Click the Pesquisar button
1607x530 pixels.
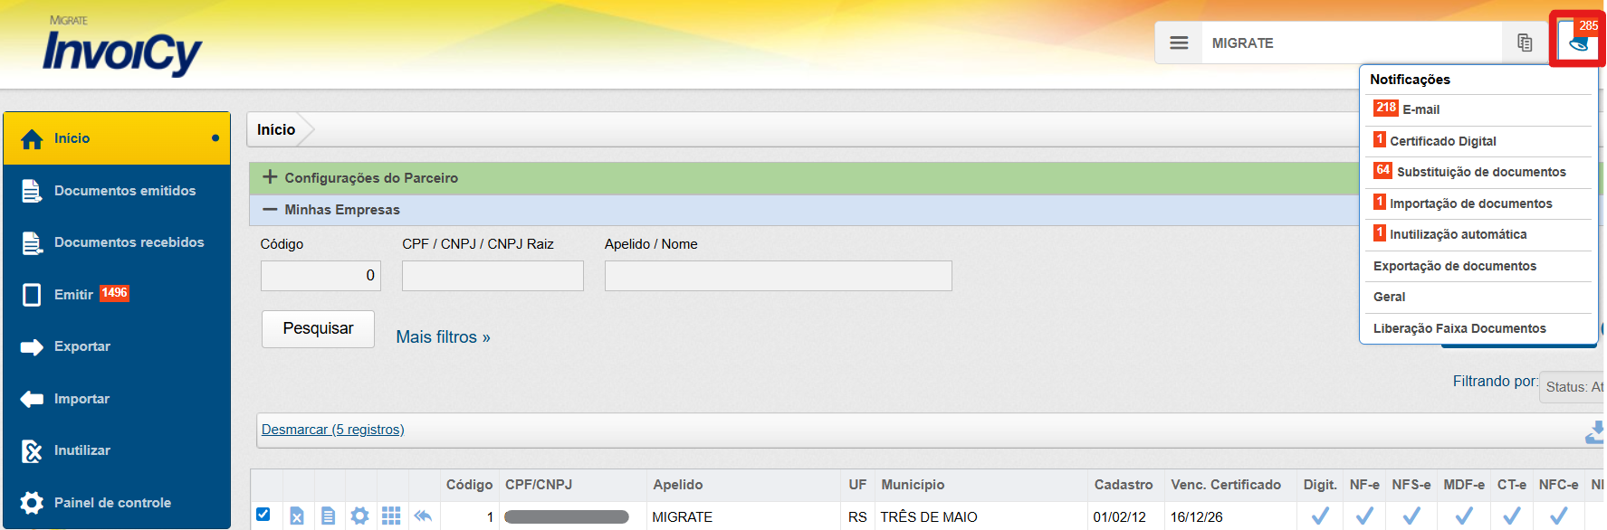pyautogui.click(x=318, y=328)
